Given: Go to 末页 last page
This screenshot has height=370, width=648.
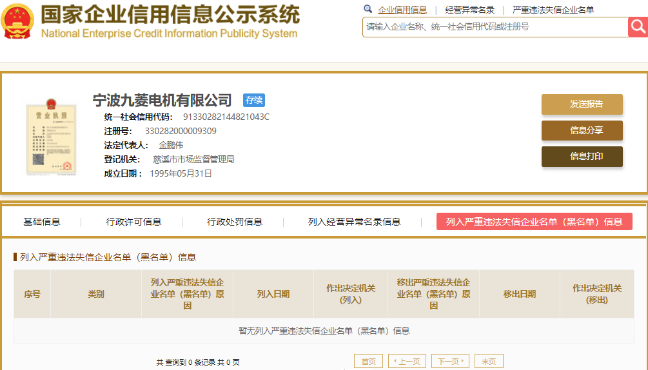Looking at the screenshot, I should pyautogui.click(x=489, y=362).
